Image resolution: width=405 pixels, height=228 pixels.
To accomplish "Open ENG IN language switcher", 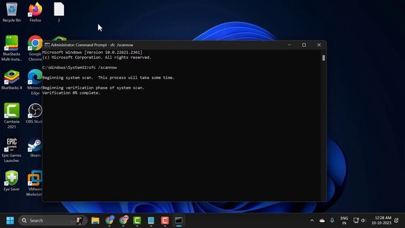I will (x=344, y=220).
